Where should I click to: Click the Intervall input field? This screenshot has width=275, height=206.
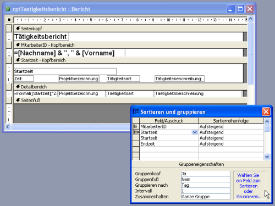205,191
